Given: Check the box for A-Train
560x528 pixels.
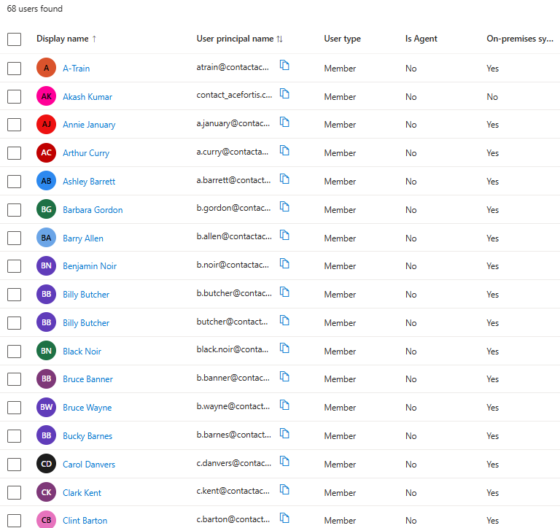Looking at the screenshot, I should pos(15,69).
